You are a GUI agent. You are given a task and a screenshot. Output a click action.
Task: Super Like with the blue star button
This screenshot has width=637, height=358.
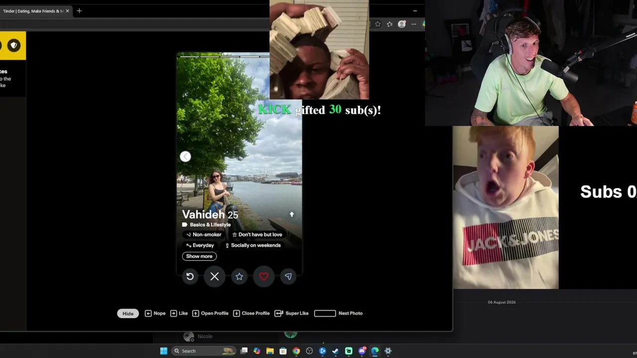tap(239, 276)
